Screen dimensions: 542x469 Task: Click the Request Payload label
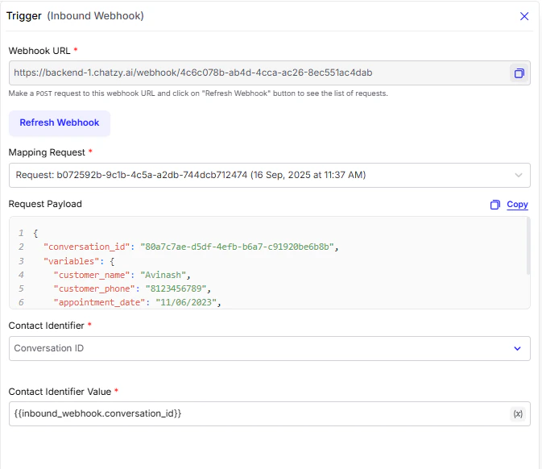(45, 204)
